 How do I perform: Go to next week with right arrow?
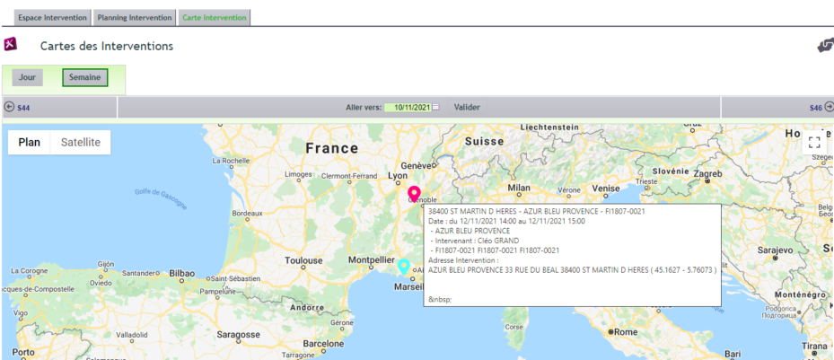(x=829, y=107)
